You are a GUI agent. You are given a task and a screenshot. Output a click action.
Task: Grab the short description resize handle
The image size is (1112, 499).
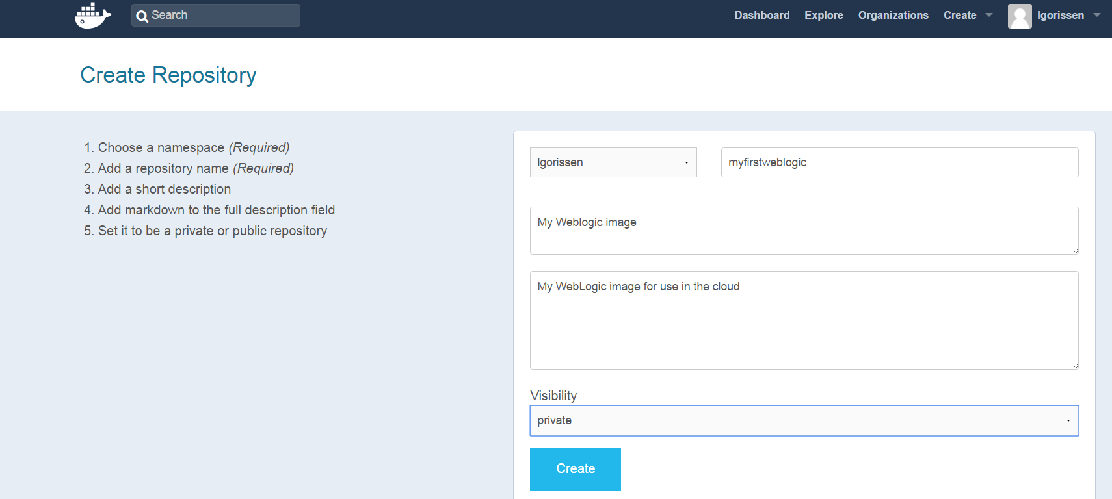pos(1074,250)
